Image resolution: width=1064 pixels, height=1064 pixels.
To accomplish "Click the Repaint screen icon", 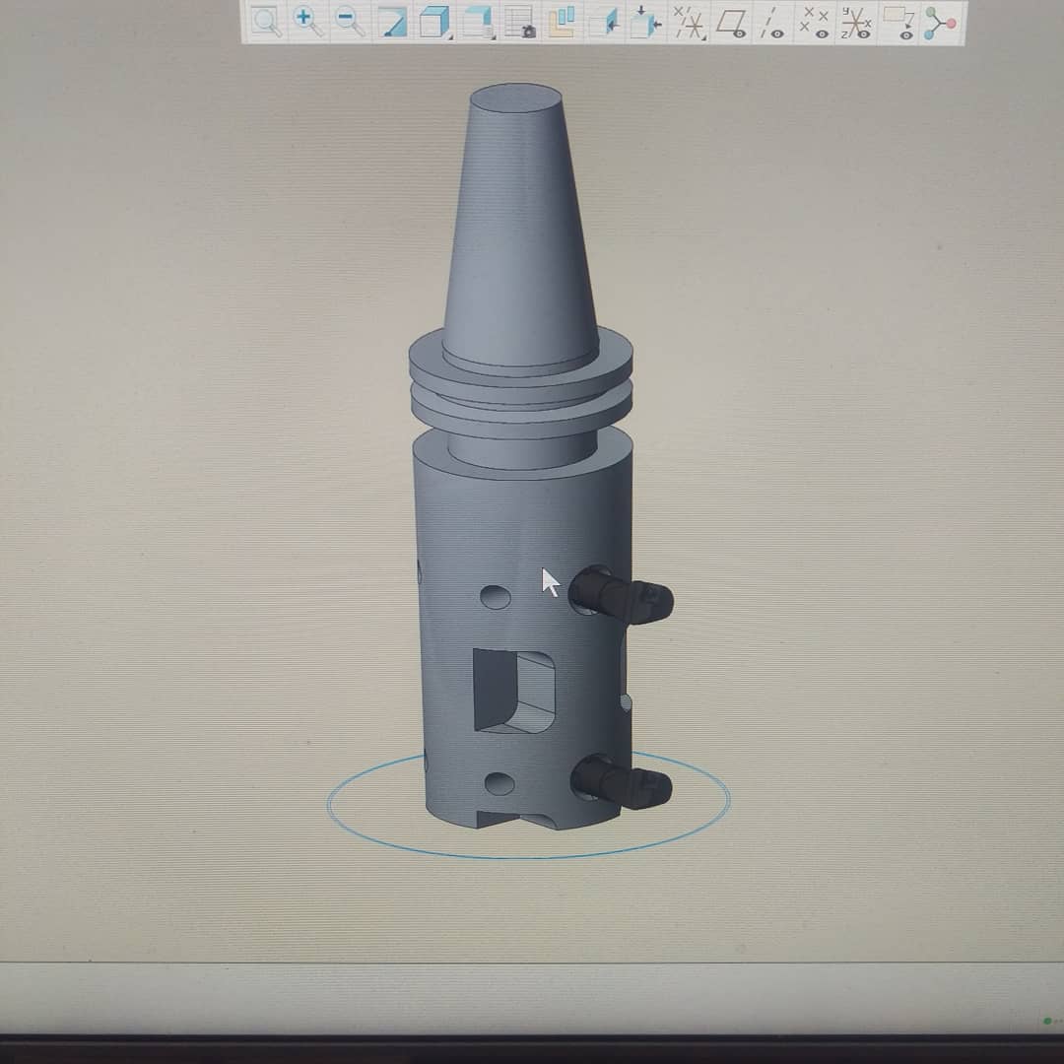I will [x=393, y=22].
